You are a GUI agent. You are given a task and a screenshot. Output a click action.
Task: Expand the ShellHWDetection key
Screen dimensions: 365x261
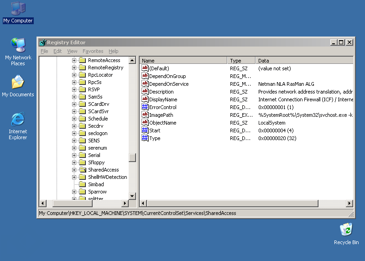(x=74, y=177)
